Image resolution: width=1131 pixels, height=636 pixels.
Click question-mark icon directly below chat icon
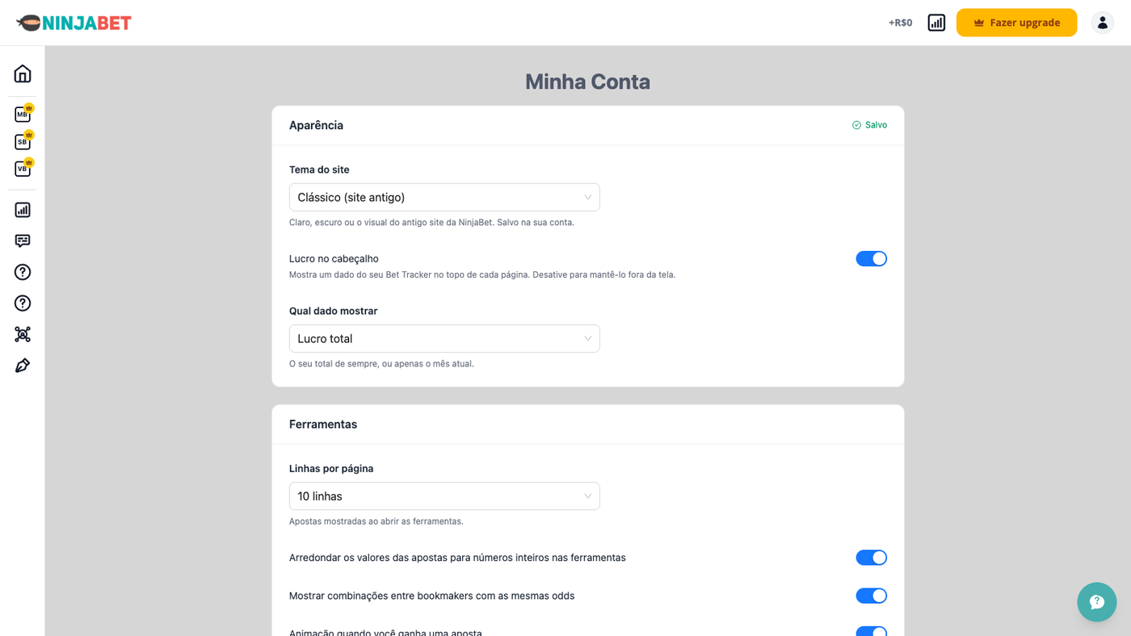[x=23, y=272]
